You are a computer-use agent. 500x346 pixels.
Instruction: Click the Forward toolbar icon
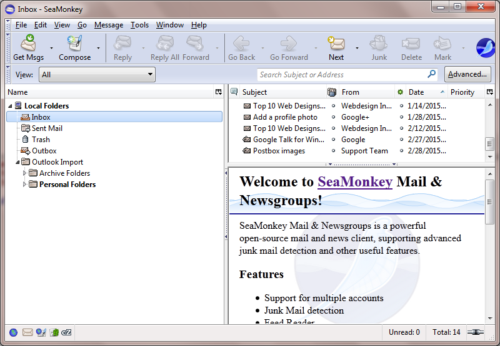click(x=196, y=43)
